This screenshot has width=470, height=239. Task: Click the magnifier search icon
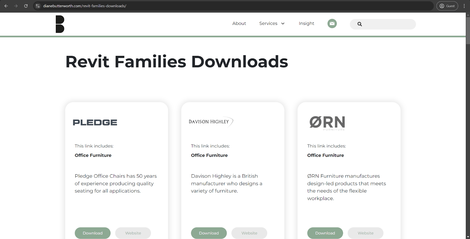360,24
